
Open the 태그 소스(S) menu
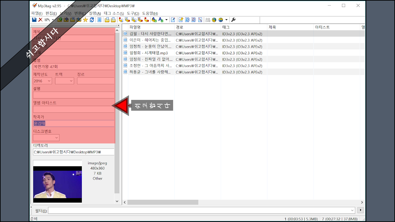(114, 13)
